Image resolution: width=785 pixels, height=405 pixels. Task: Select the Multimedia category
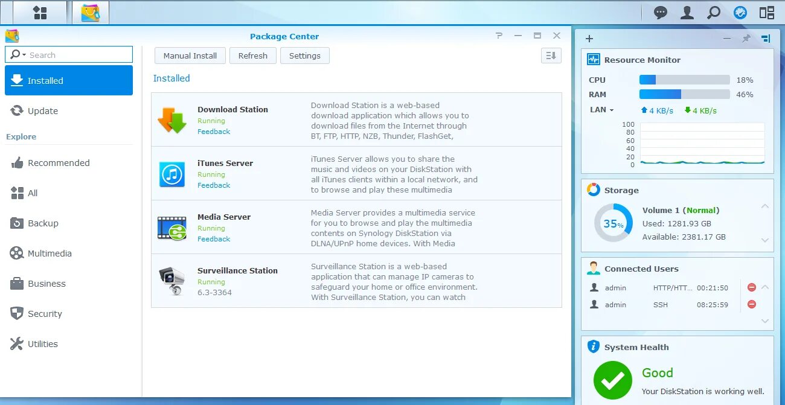(49, 253)
